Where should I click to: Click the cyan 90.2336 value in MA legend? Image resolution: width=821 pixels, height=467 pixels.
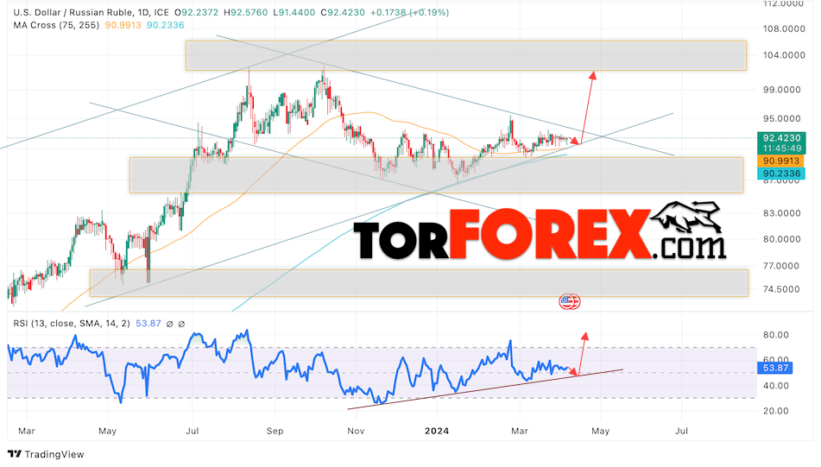pyautogui.click(x=166, y=25)
